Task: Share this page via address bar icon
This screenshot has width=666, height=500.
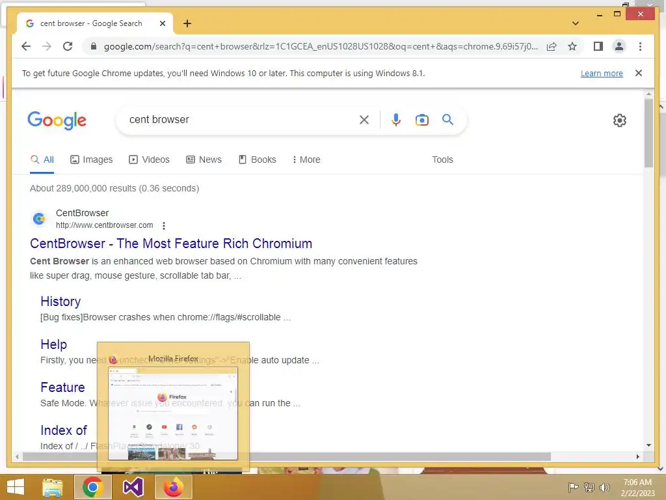Action: [552, 46]
